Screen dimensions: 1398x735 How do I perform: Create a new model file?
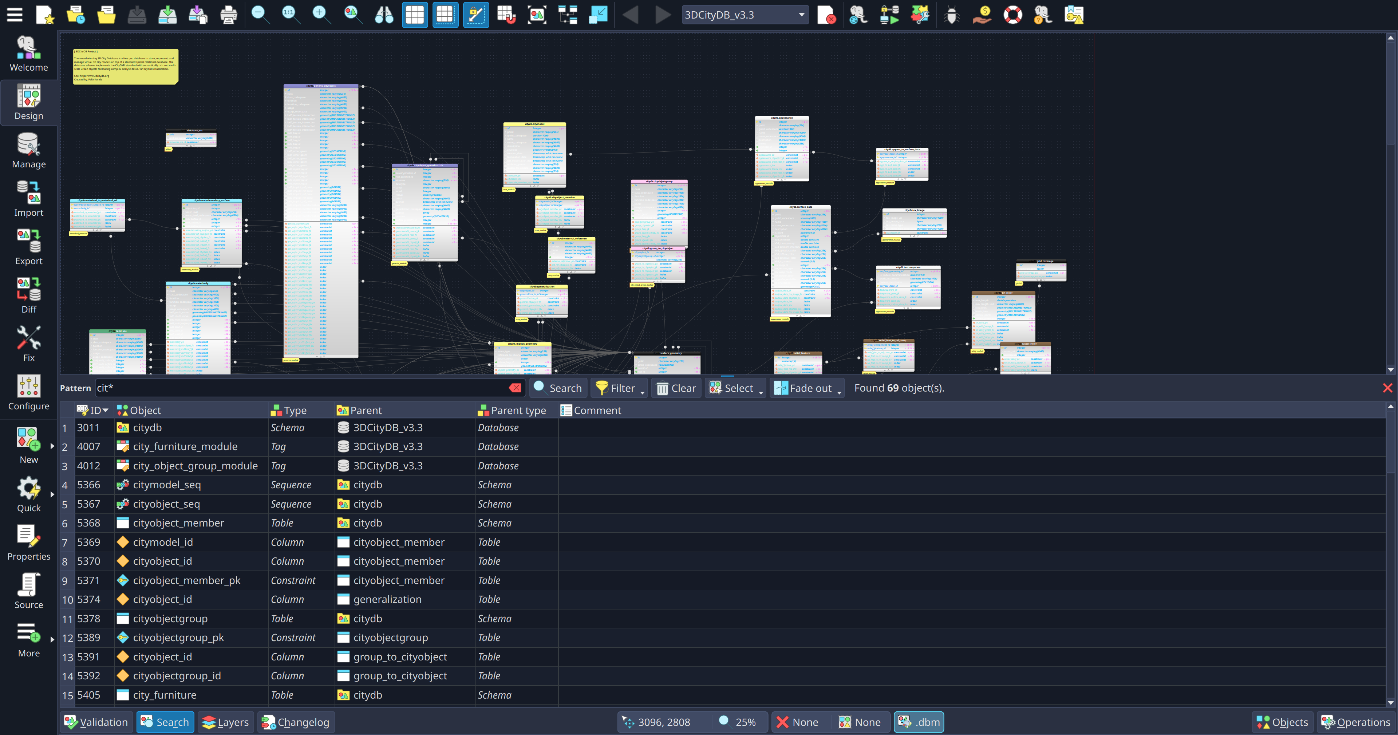(45, 15)
